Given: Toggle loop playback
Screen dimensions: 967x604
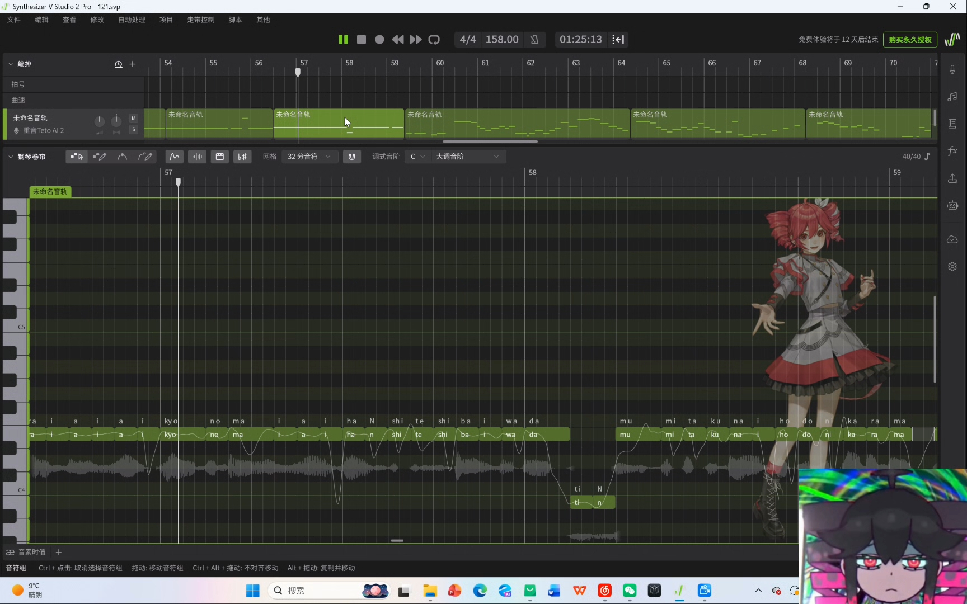Looking at the screenshot, I should click(434, 39).
